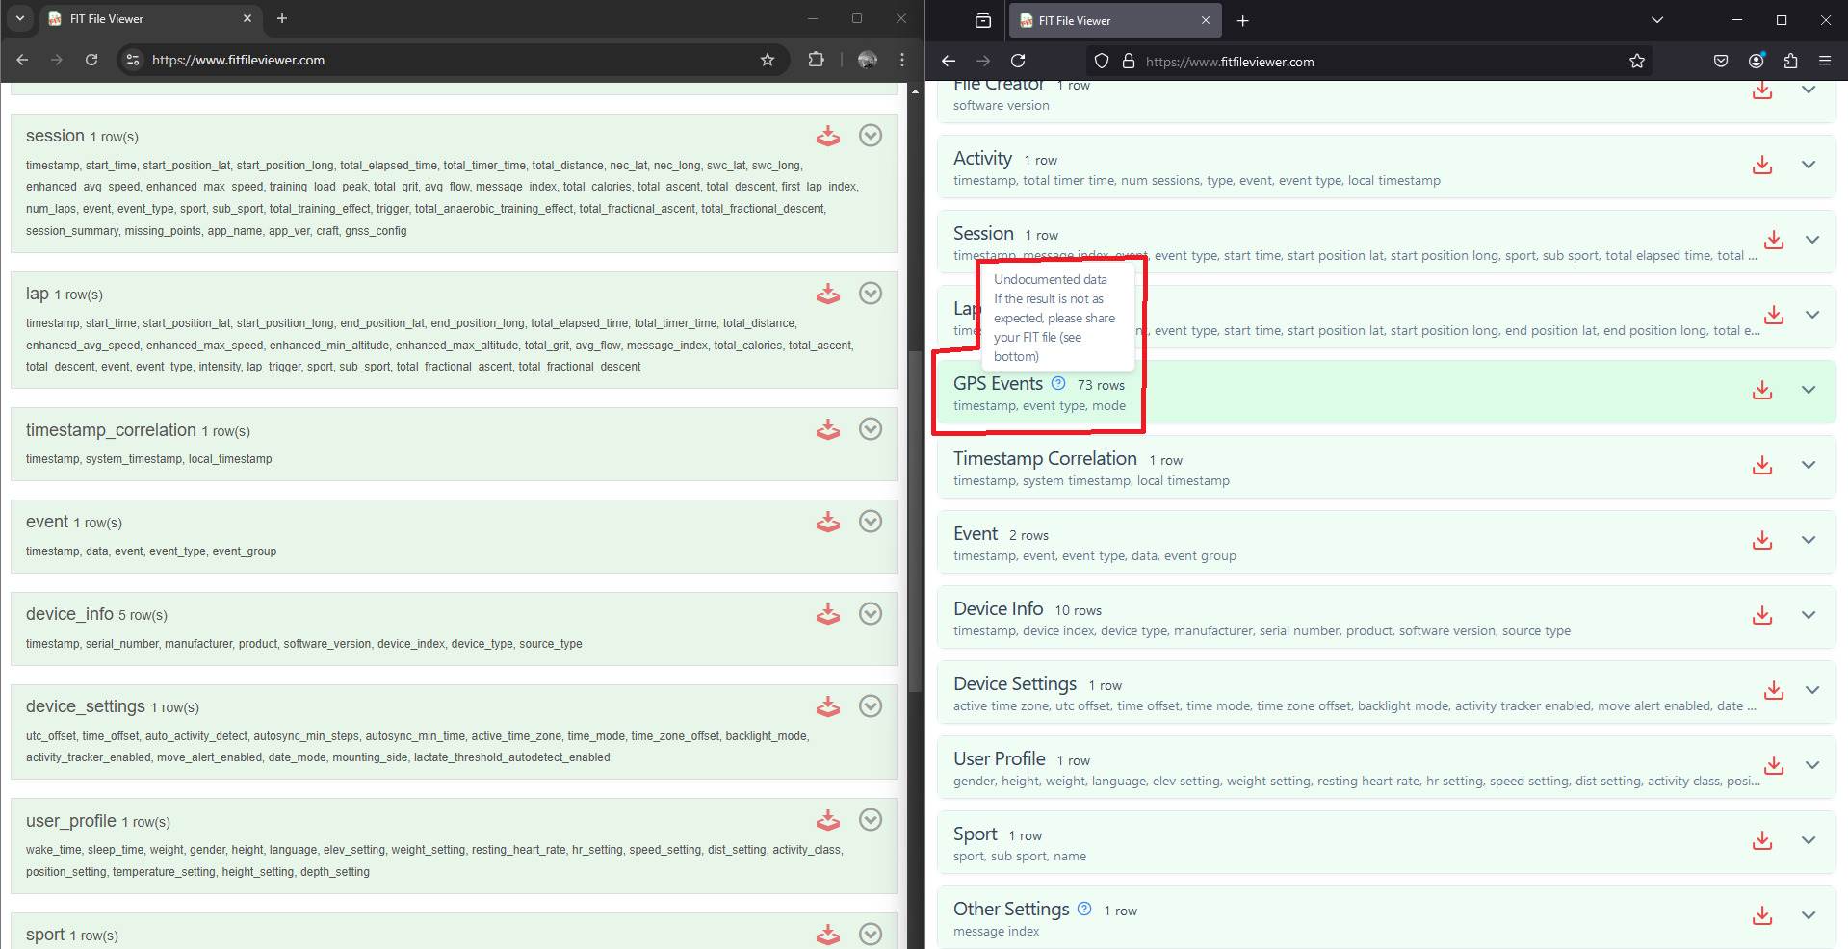Download the Timestamp Correlation data in right viewer
This screenshot has width=1848, height=949.
pyautogui.click(x=1761, y=465)
